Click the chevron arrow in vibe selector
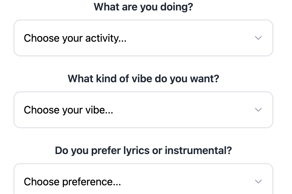This screenshot has height=194, width=292. coord(258,110)
